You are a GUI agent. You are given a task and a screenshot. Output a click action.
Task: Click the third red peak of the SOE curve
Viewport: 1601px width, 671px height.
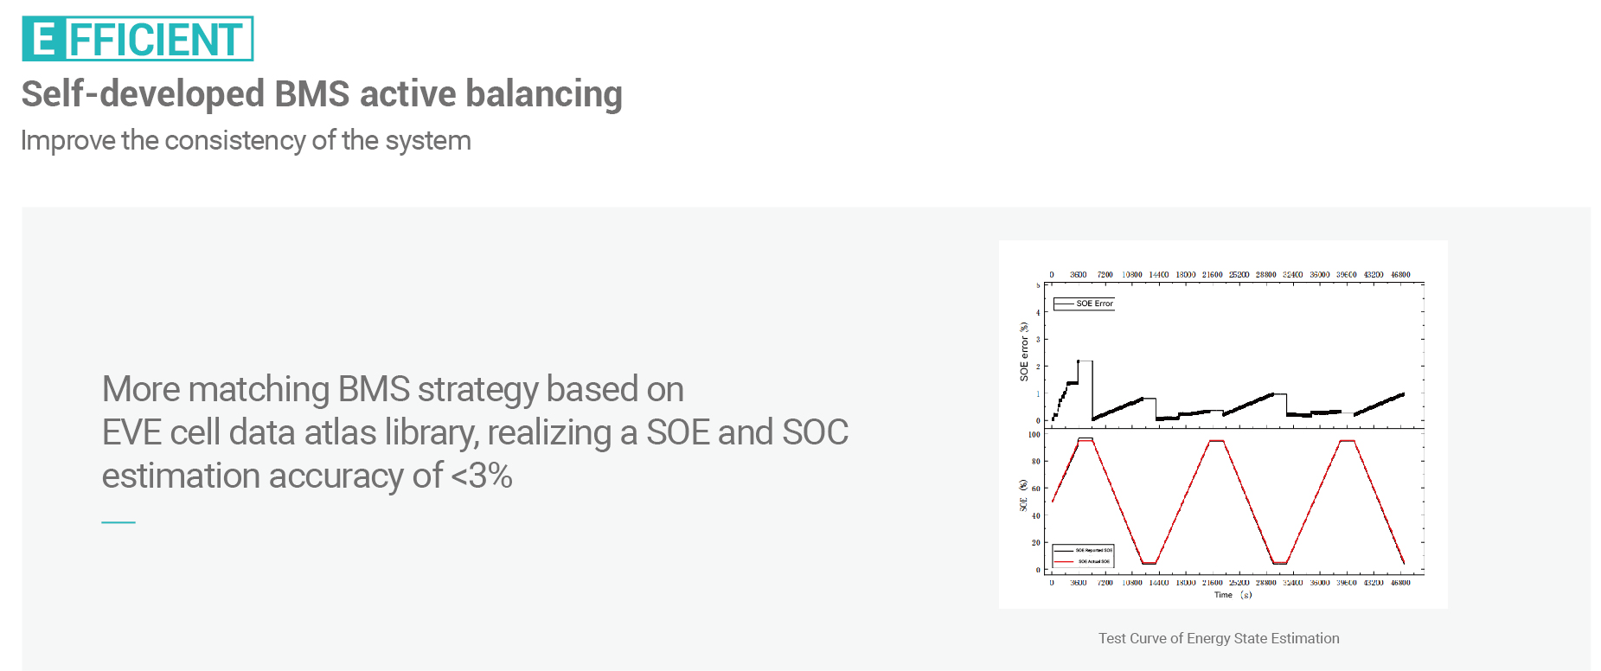pos(1346,441)
